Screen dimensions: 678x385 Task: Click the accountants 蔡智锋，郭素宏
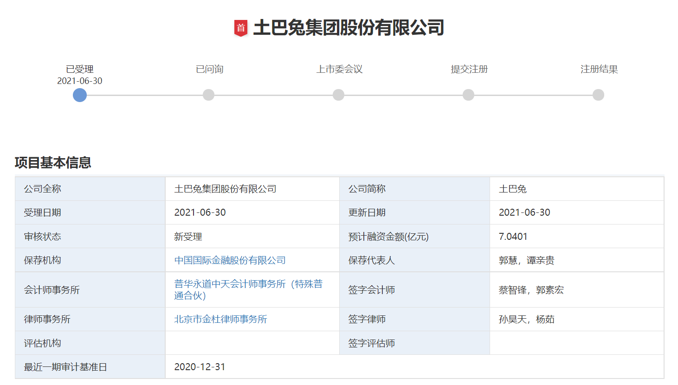point(531,290)
